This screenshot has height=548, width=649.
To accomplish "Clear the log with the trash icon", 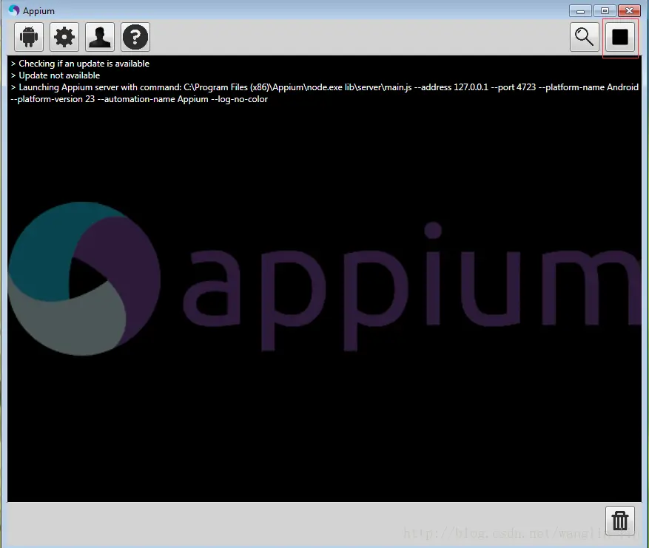I will coord(620,521).
